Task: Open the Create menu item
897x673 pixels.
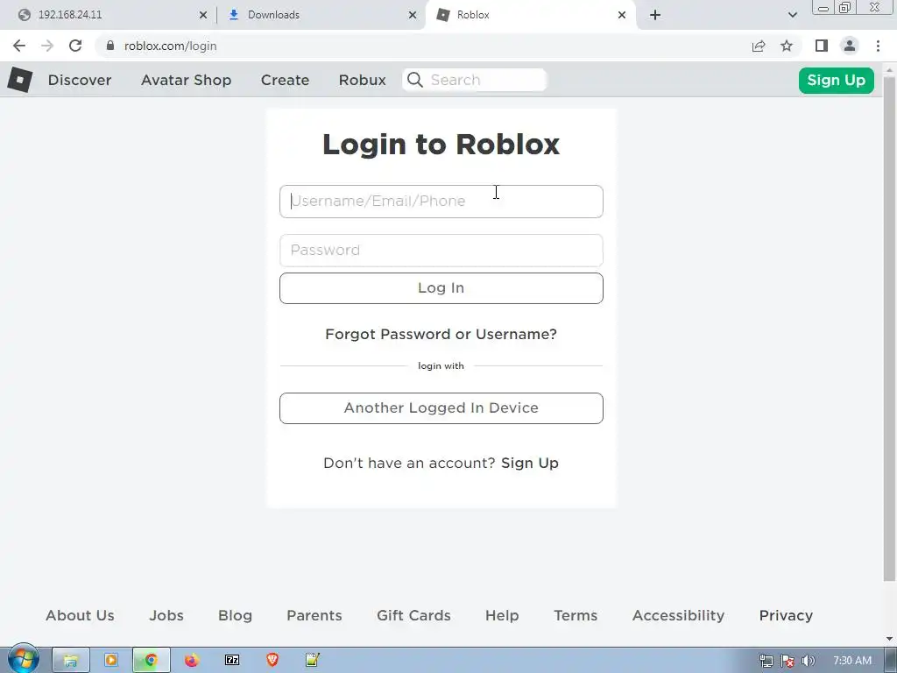Action: tap(285, 80)
